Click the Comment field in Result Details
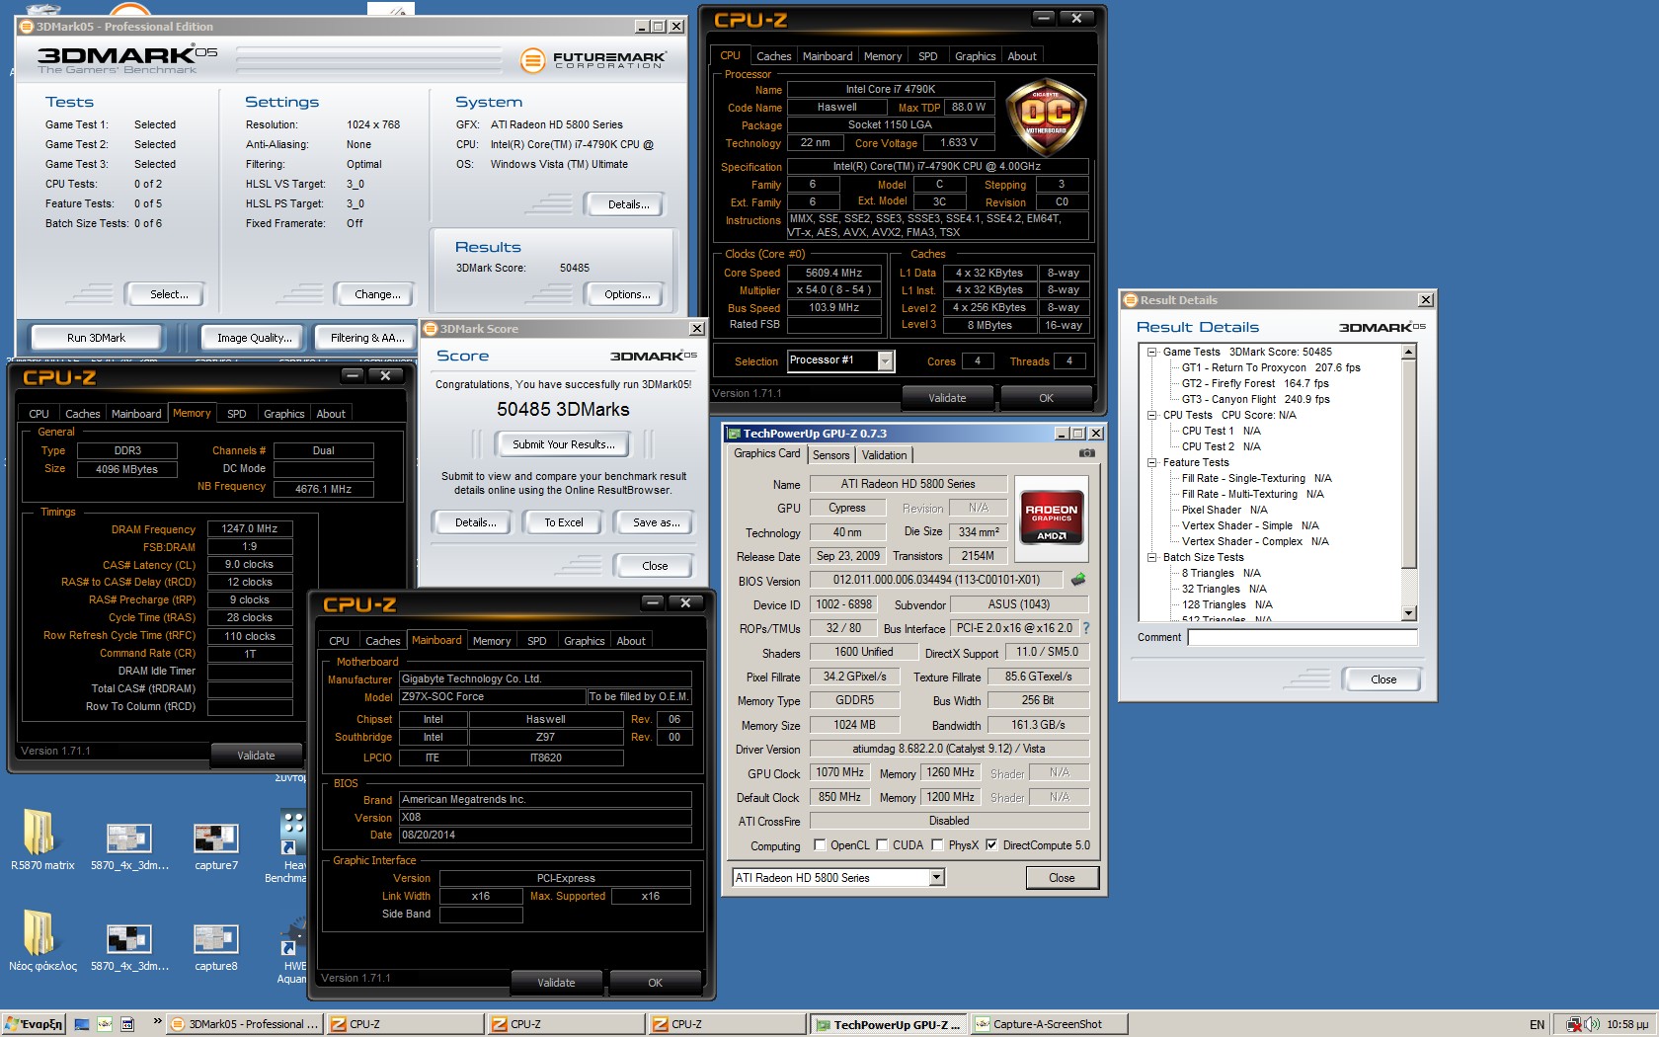Viewport: 1659px width, 1037px height. [x=1303, y=638]
